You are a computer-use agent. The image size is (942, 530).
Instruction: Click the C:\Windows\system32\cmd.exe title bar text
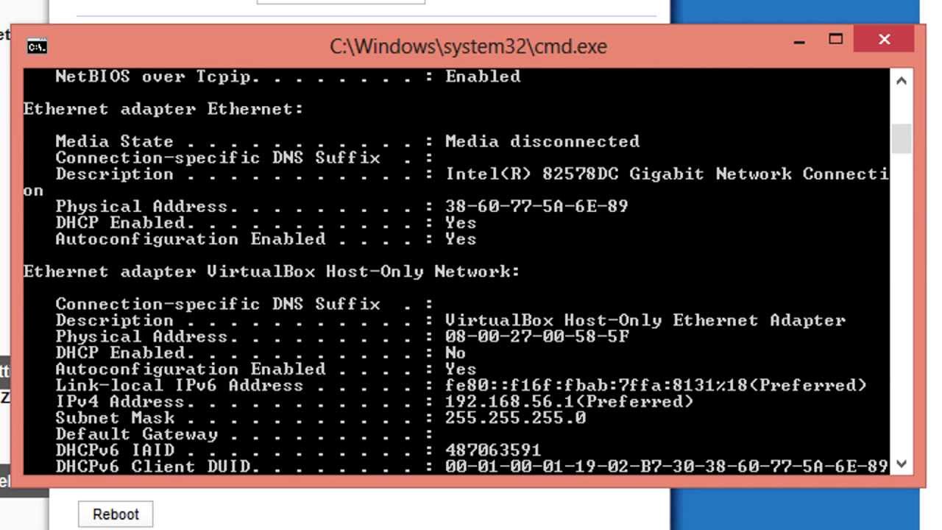[468, 46]
